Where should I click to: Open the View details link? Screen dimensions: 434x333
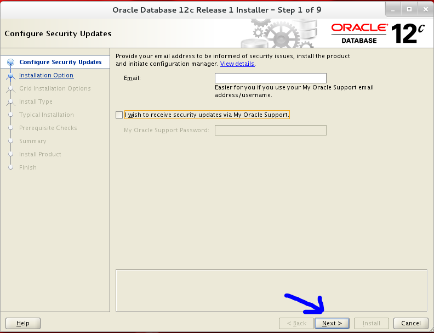(x=237, y=64)
